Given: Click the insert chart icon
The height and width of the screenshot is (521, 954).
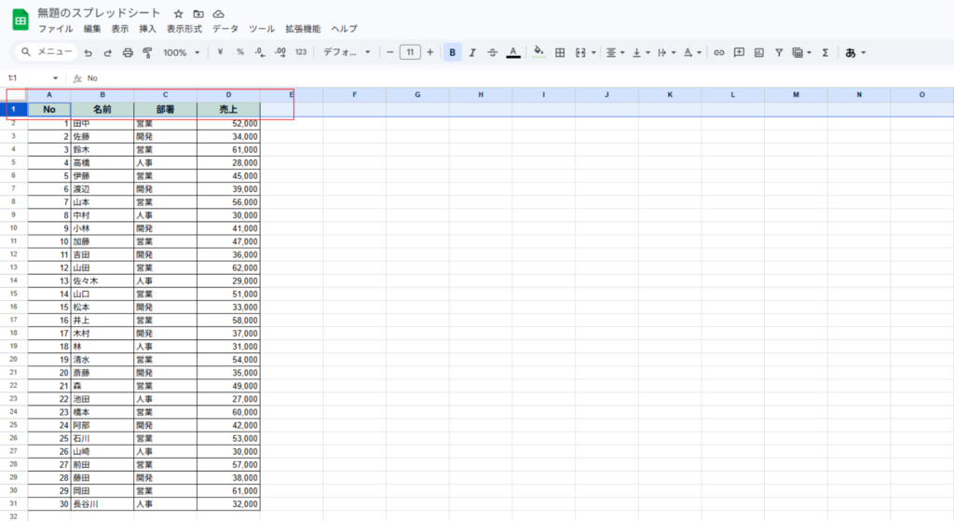Looking at the screenshot, I should [759, 53].
